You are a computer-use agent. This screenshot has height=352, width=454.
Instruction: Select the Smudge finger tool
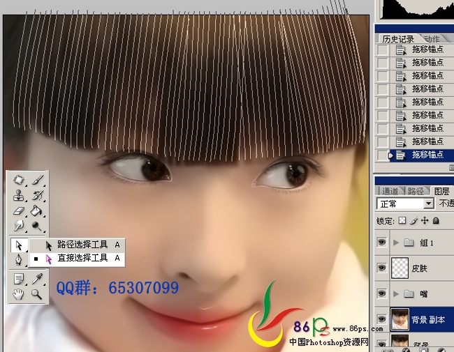click(19, 226)
